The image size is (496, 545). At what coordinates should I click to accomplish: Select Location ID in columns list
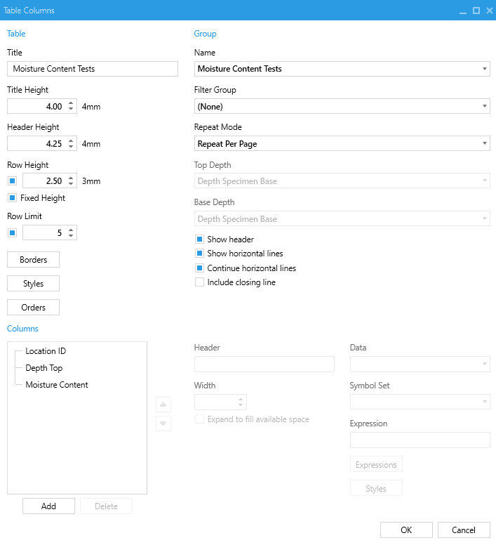(46, 351)
